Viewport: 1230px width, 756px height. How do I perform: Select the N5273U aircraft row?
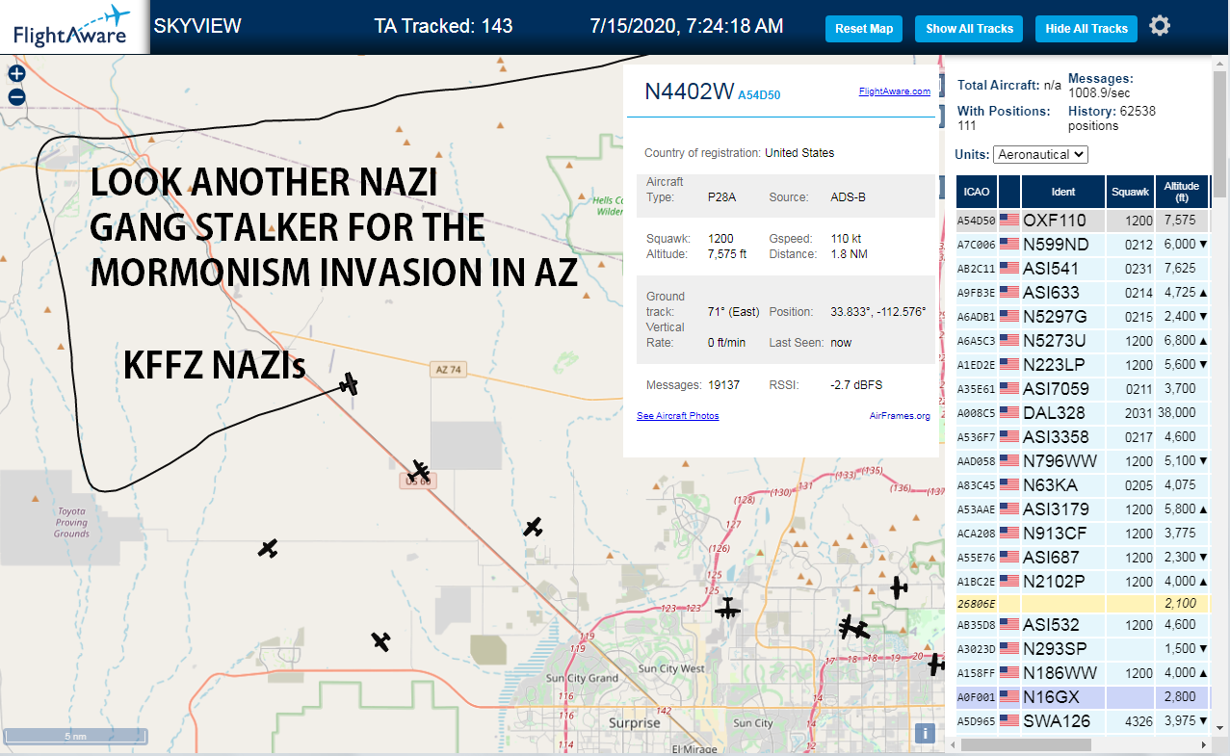point(1083,341)
